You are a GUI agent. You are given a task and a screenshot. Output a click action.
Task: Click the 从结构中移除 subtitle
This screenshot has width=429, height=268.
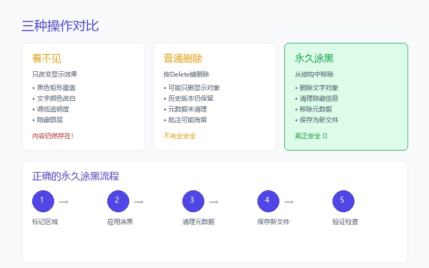coord(314,74)
